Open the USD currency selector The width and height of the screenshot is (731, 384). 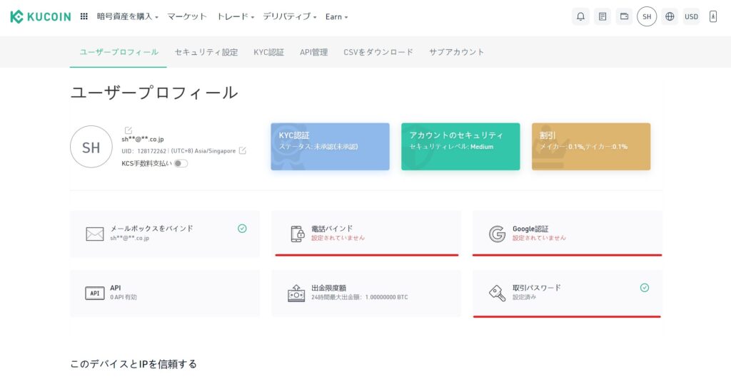pos(691,17)
